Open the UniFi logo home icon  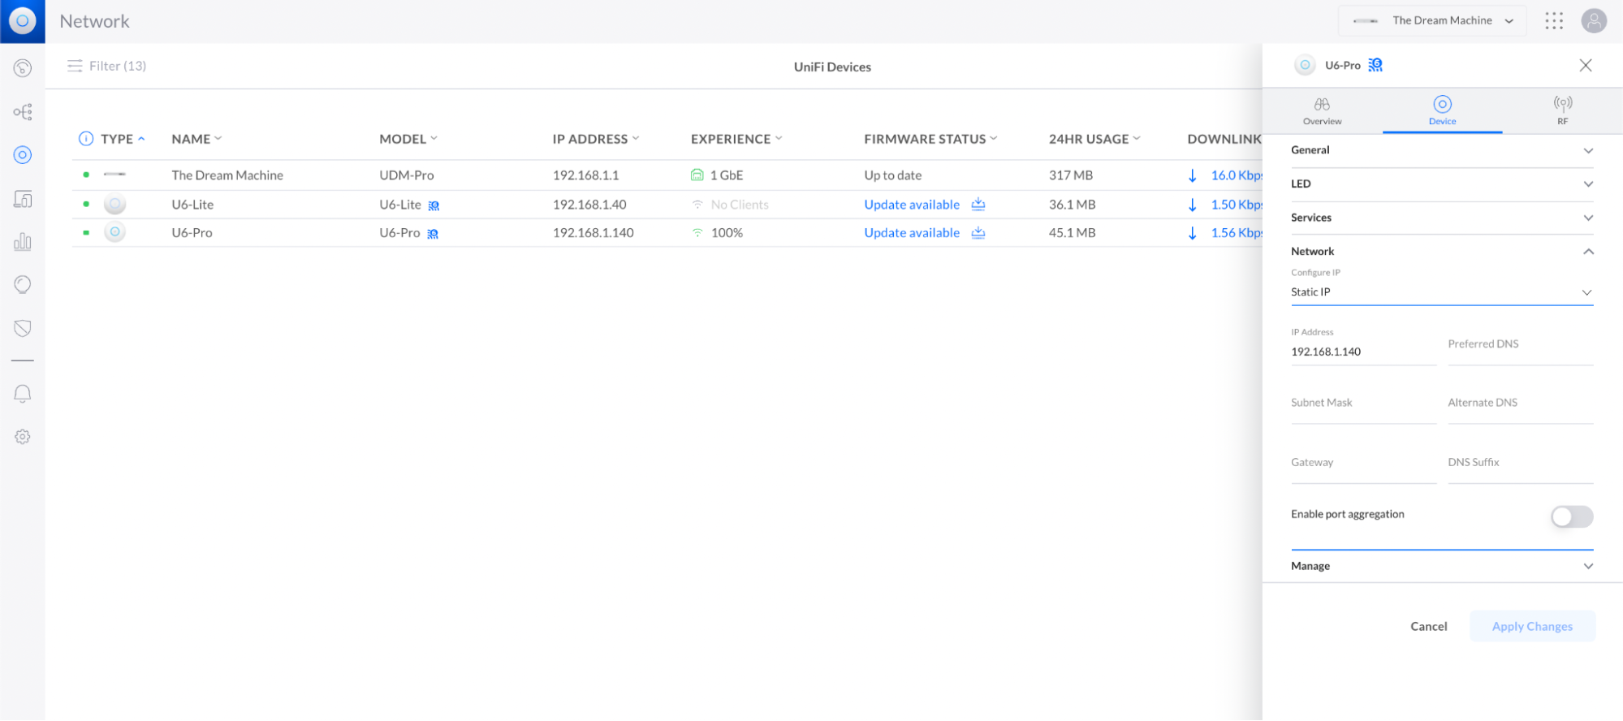22,21
